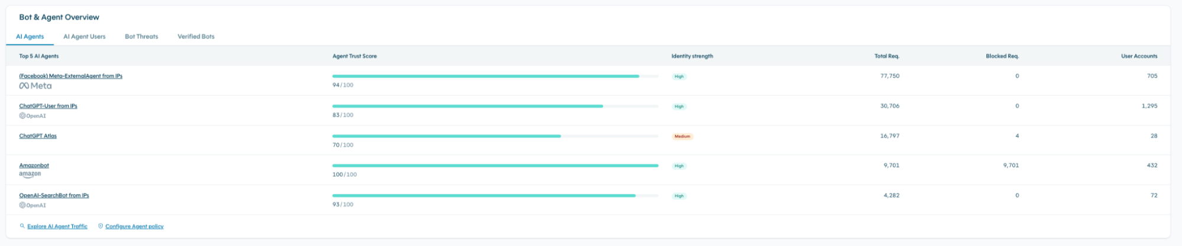Click the 70/100 trust score bar

[495, 136]
